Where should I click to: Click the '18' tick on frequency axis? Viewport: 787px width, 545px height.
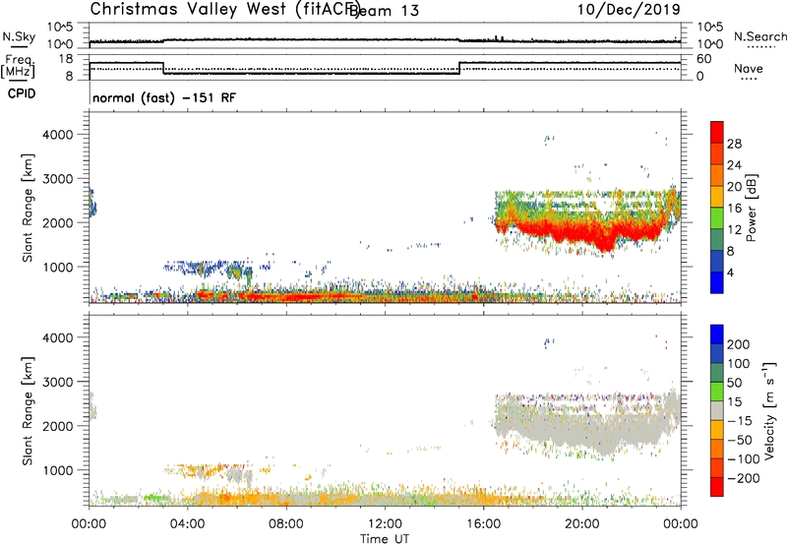coord(66,59)
